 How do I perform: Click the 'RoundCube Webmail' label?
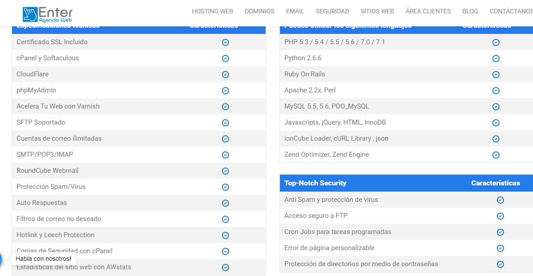[48, 171]
